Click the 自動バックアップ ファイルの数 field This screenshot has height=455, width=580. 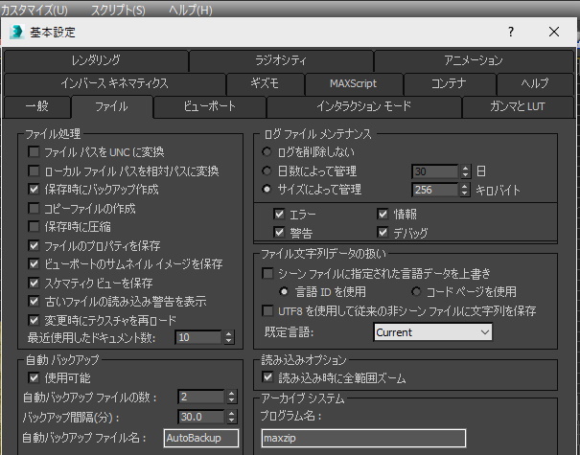pyautogui.click(x=201, y=397)
